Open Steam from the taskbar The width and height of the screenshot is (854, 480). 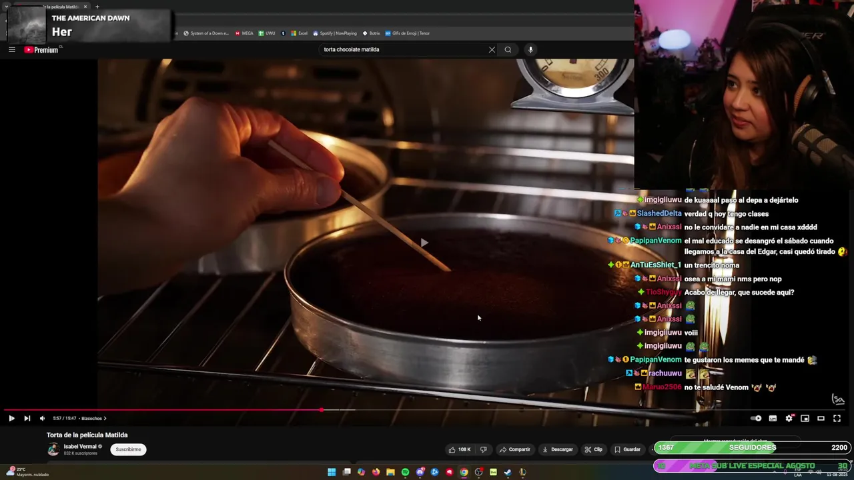[508, 472]
